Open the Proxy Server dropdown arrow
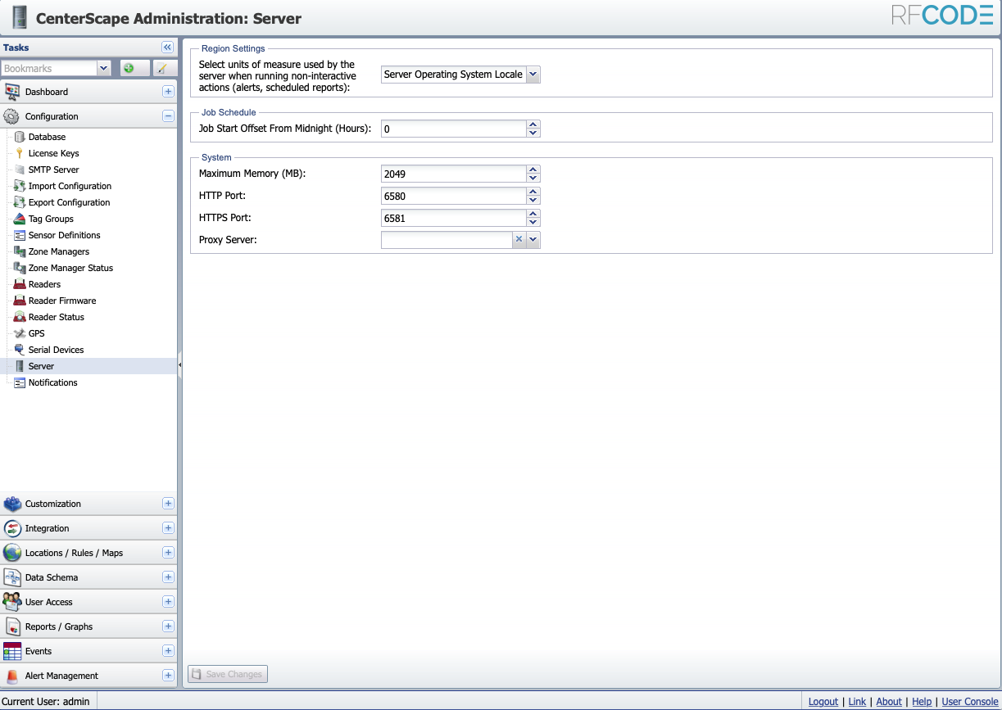This screenshot has height=710, width=1002. tap(533, 239)
